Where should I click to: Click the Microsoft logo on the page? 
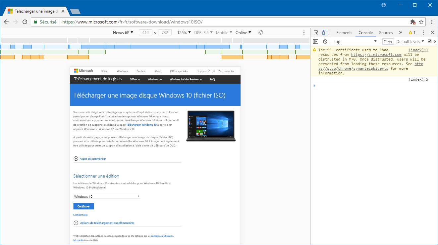pos(83,71)
